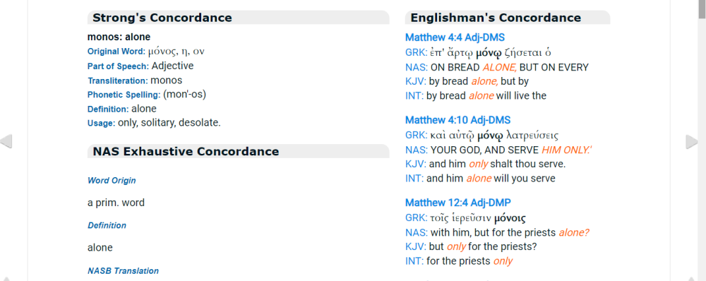Click the right next-page arrow
Screen dimensions: 706x281
pyautogui.click(x=692, y=141)
